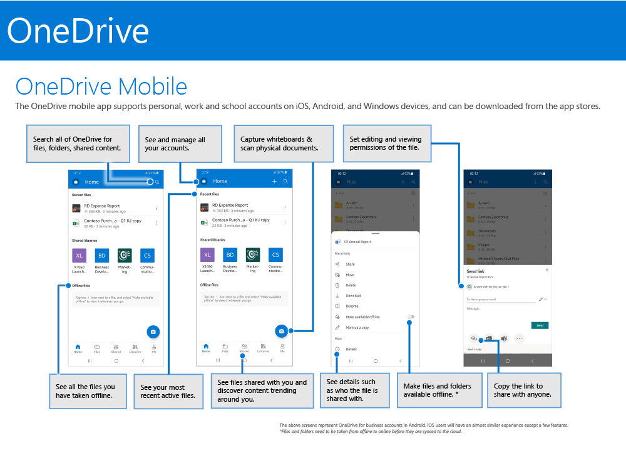Screen dimensions: 626x470
Task: Tap the Android back arrow on the Send link phone
Action: pyautogui.click(x=532, y=361)
